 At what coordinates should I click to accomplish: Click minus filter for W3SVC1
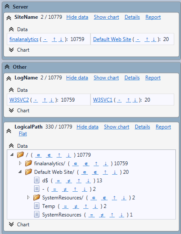click(x=119, y=100)
